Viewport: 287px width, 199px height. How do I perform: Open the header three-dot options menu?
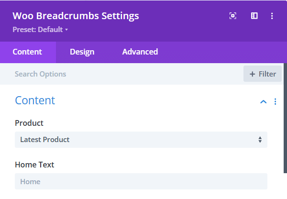pos(272,16)
